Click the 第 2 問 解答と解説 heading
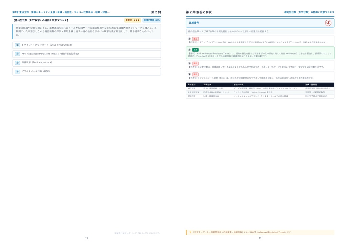The width and height of the screenshot is (347, 245). (199, 12)
